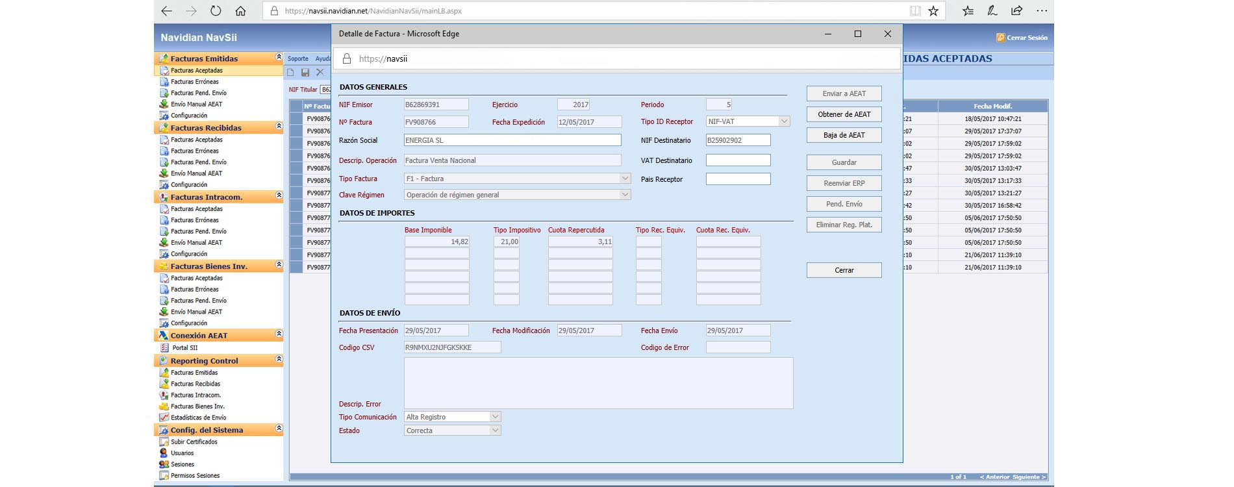This screenshot has width=1234, height=487.
Task: Collapse the Reporting Control section
Action: click(279, 360)
